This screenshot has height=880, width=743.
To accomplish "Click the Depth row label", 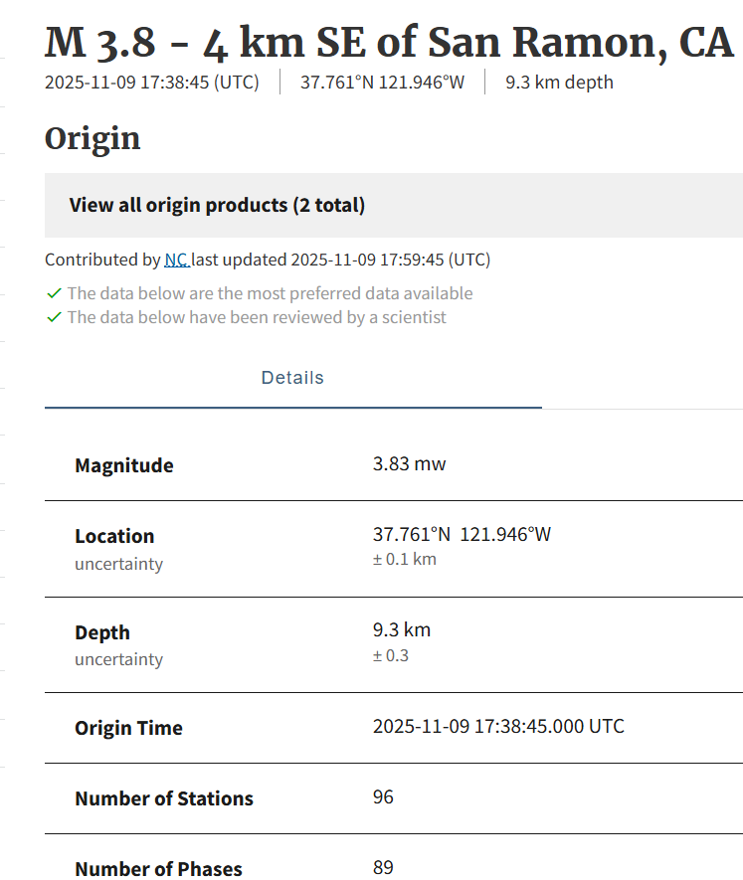I will pos(102,632).
